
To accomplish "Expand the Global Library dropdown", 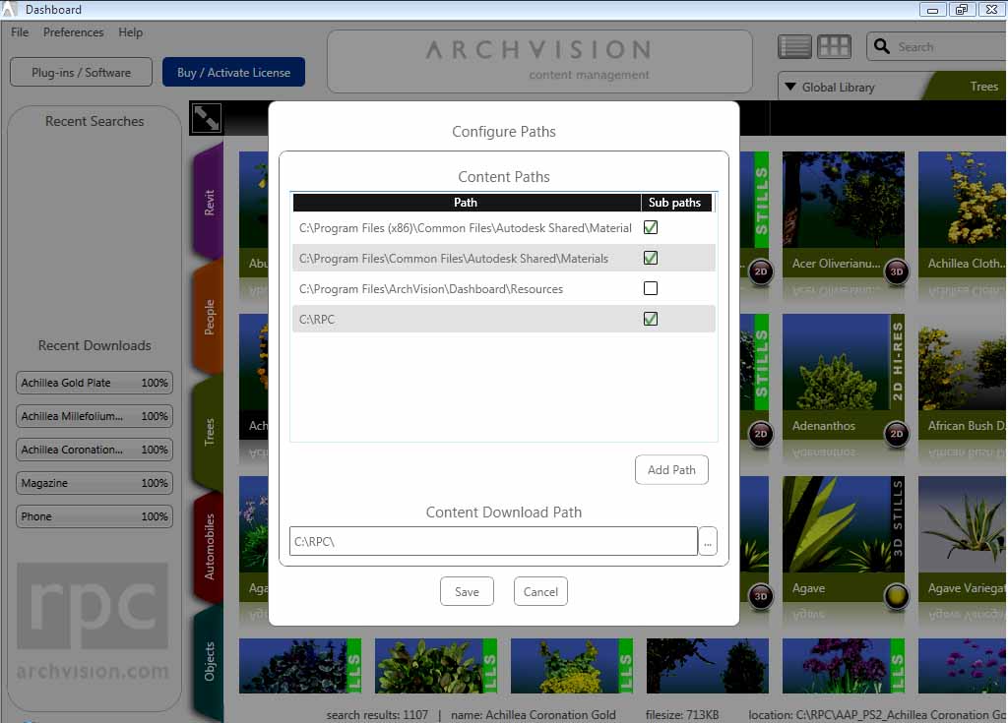I will pyautogui.click(x=790, y=87).
